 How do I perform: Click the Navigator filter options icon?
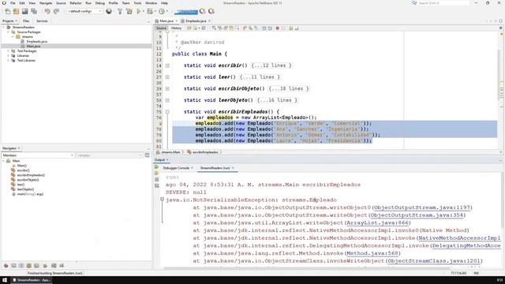click(148, 155)
